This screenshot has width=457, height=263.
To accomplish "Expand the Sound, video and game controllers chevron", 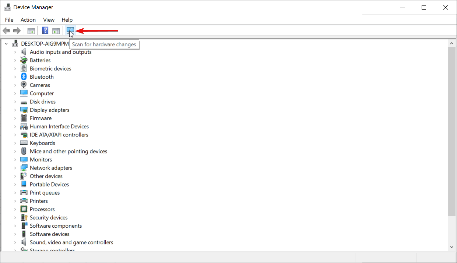I will tap(15, 242).
